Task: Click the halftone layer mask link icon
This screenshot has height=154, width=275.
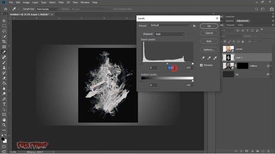Action: pyautogui.click(x=235, y=66)
